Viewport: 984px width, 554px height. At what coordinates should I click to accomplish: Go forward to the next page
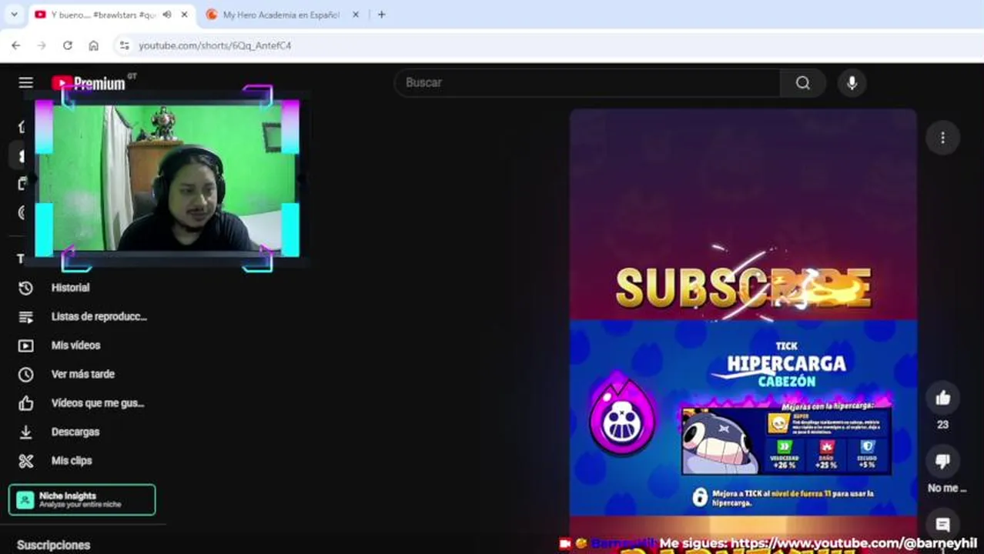point(42,45)
